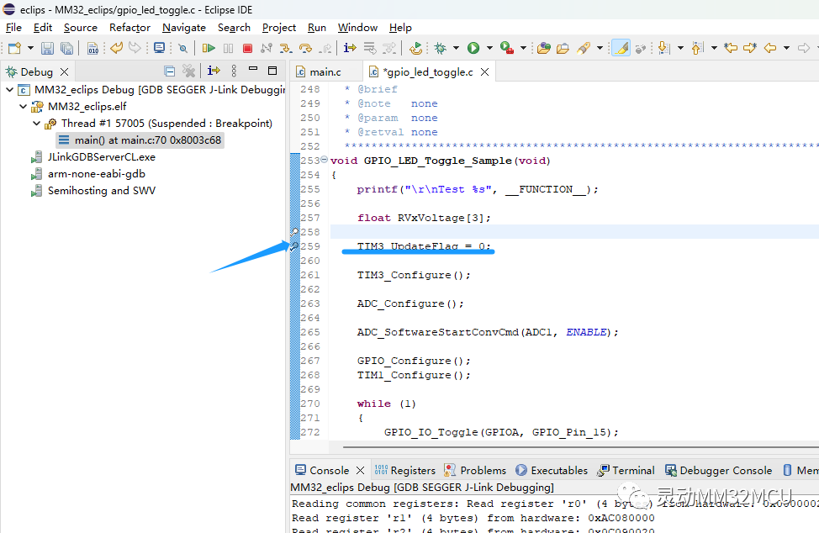The image size is (819, 533).
Task: Open the Refactor menu
Action: [129, 28]
